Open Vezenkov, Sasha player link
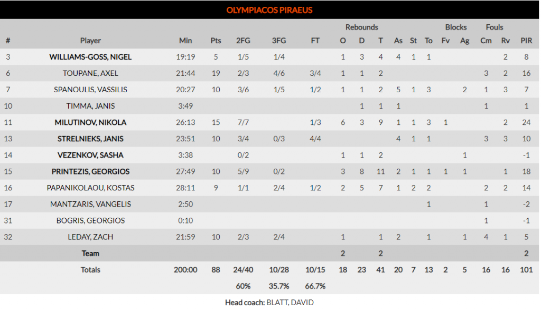 coord(90,155)
